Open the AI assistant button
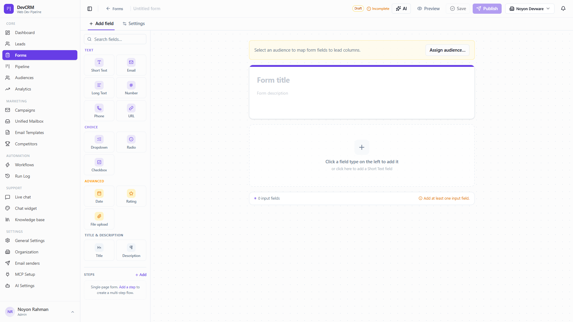The height and width of the screenshot is (322, 573). pyautogui.click(x=401, y=9)
